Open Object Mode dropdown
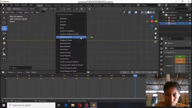This screenshot has height=108, width=192. 9,12
